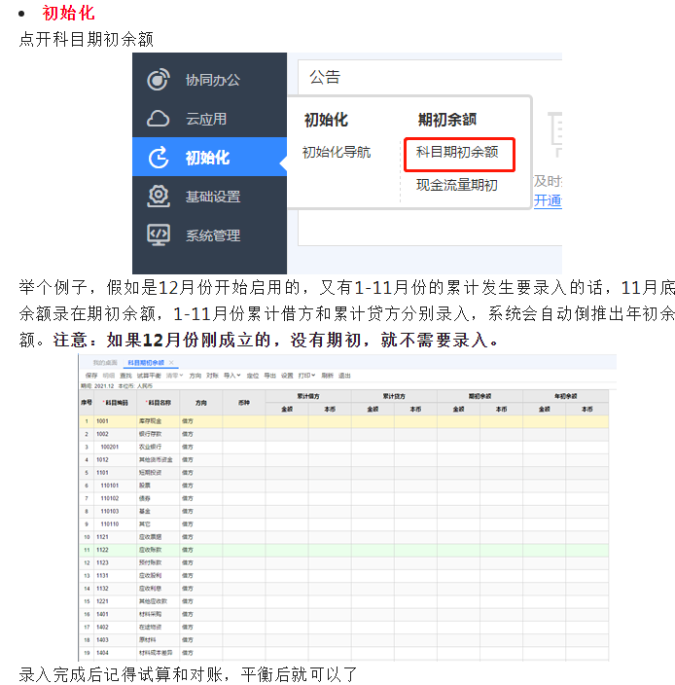Select account code cell 110103
Viewport: 675px width, 685px height.
116,511
